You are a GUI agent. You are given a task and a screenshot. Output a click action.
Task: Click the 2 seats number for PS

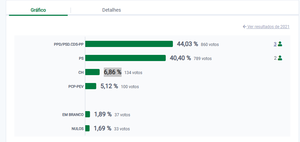(275, 58)
